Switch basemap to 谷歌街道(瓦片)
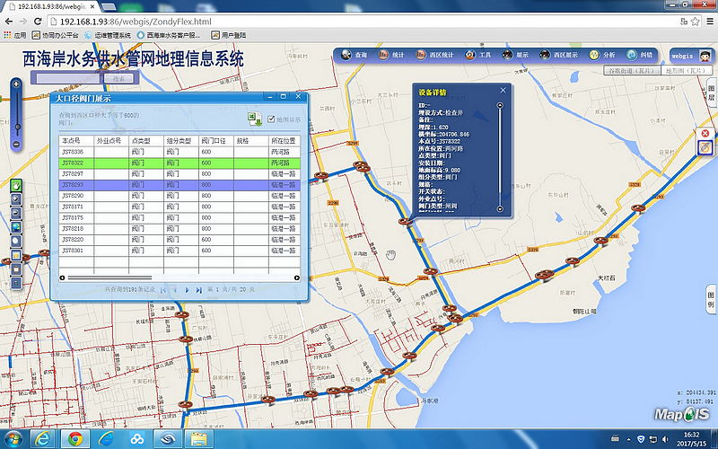This screenshot has height=449, width=718. pyautogui.click(x=631, y=69)
